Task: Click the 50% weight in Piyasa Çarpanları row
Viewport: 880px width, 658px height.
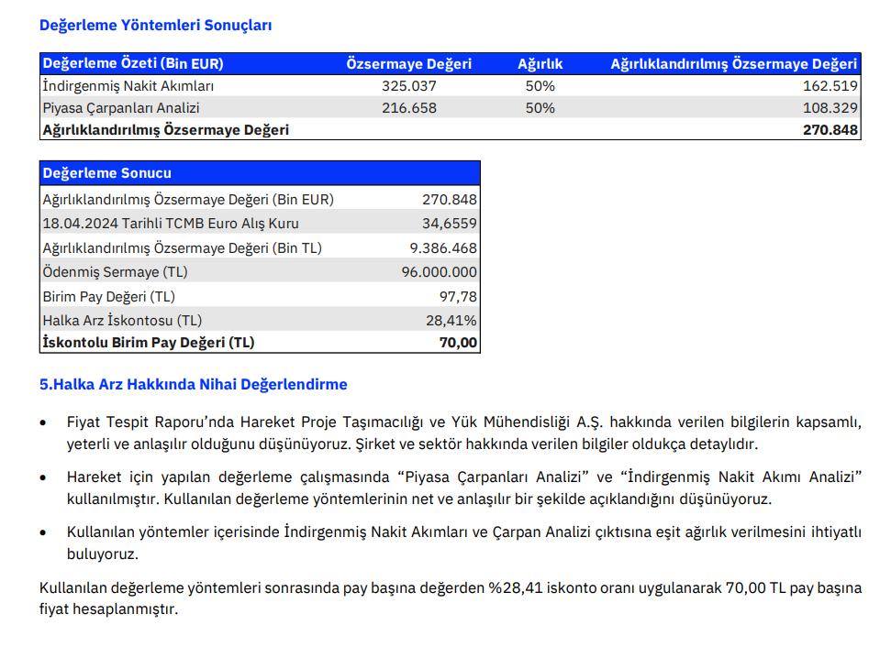Action: tap(540, 107)
